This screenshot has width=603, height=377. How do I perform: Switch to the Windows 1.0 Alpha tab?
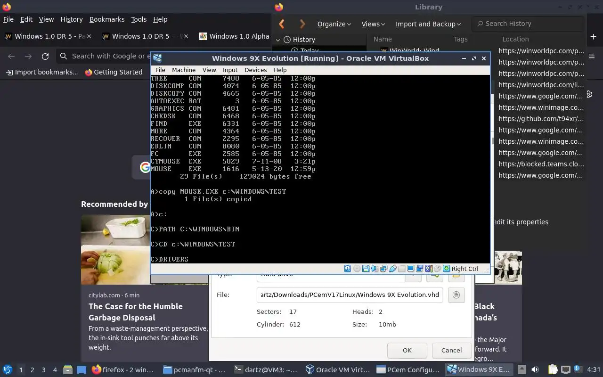(x=236, y=36)
